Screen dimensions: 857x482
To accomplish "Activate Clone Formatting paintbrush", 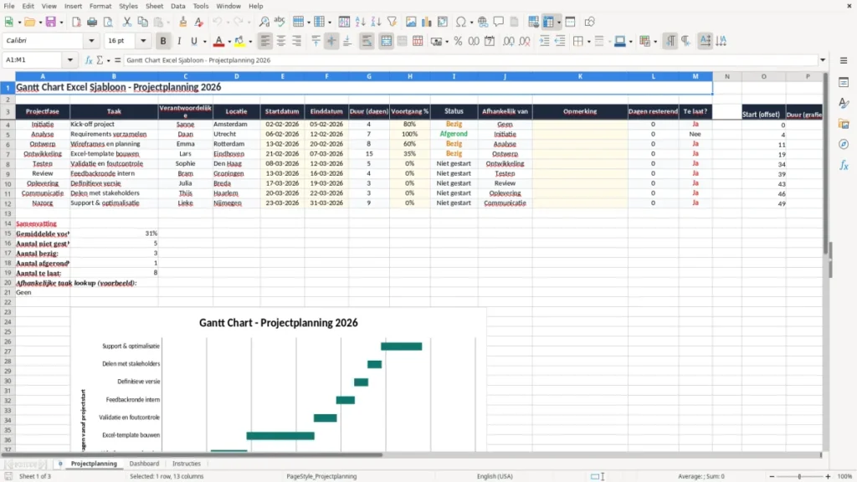I will click(x=182, y=22).
